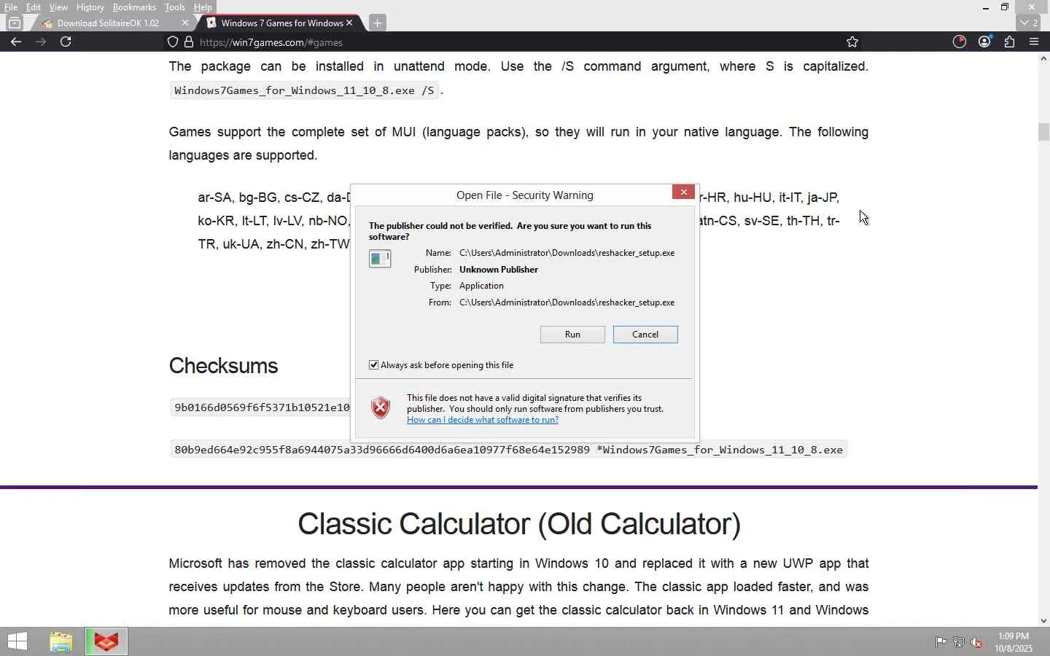Click Run to launch reshacker_setup.exe

tap(572, 335)
